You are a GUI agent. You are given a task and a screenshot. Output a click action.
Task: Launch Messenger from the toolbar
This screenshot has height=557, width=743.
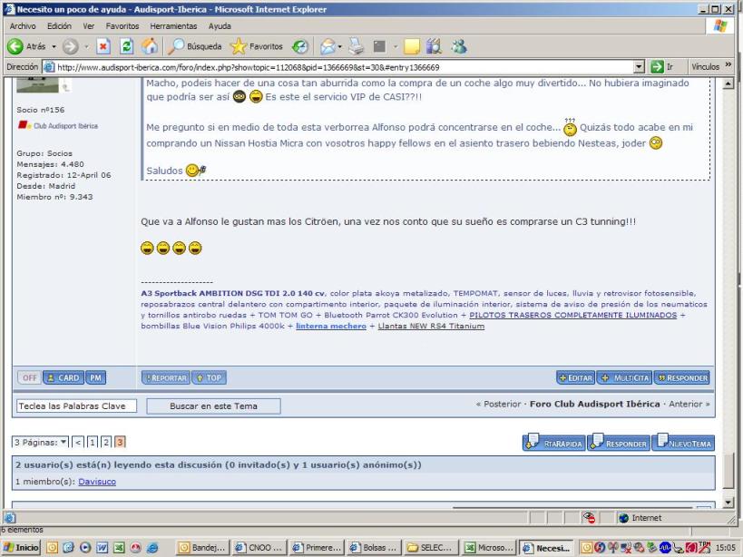459,46
